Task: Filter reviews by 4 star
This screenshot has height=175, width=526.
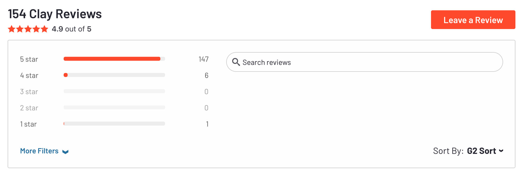Action: tap(114, 75)
